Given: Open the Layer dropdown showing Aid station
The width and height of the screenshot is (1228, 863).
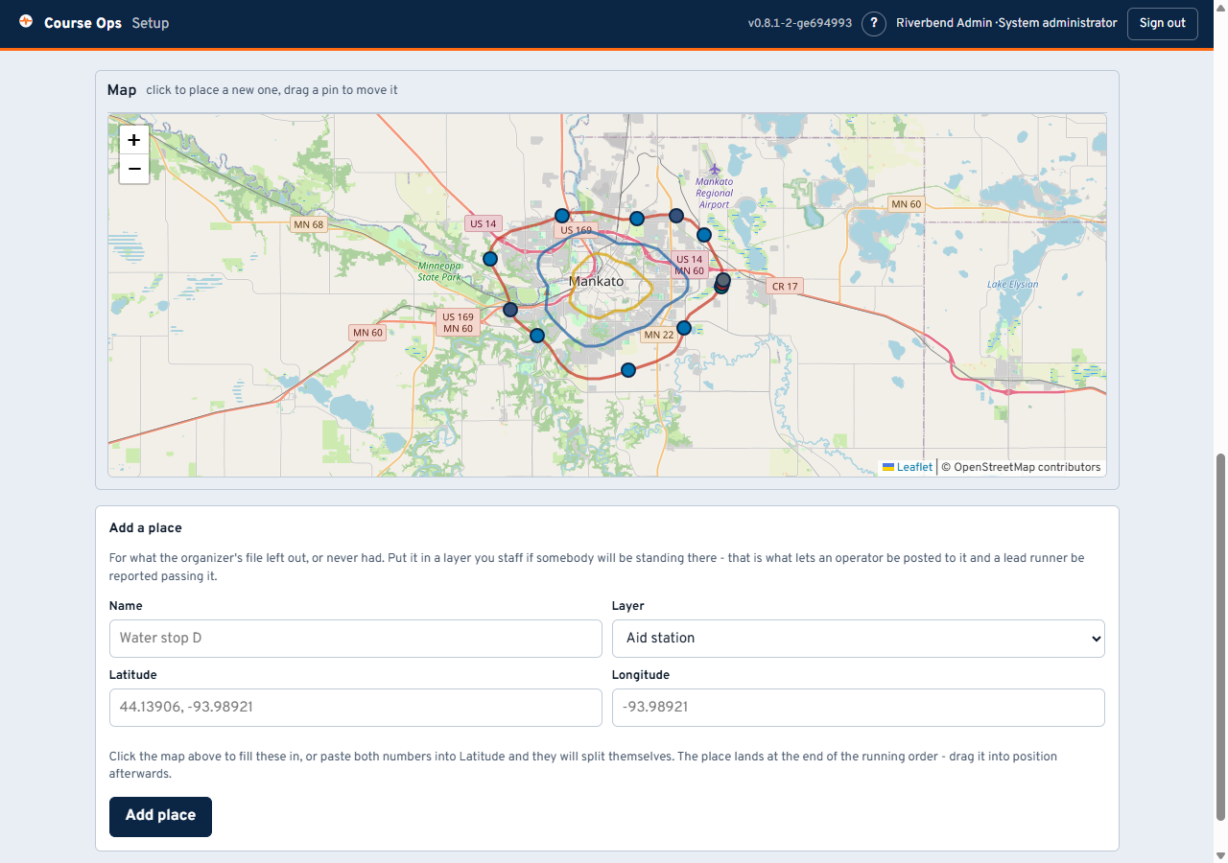Looking at the screenshot, I should coord(859,638).
